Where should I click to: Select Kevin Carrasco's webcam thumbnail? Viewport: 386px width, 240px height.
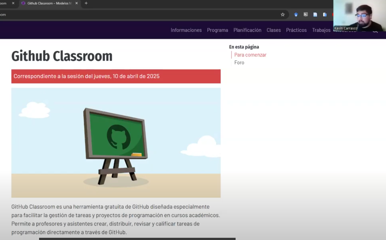[360, 15]
